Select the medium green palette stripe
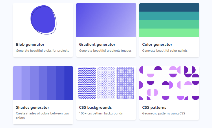Screen dimensions: 212x128 point(169,24)
